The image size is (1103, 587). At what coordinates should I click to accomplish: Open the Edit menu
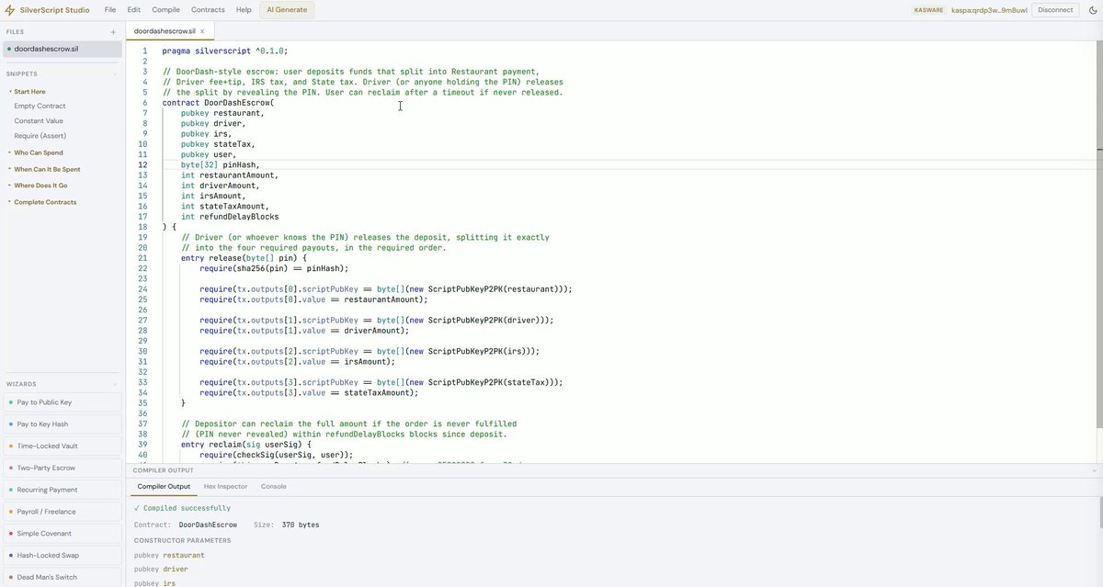pos(134,10)
